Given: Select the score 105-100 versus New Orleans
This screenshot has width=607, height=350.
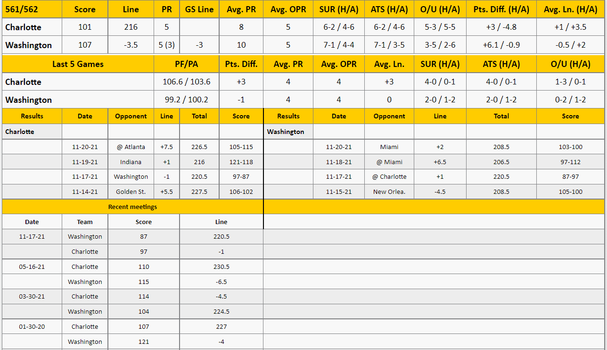Looking at the screenshot, I should 570,192.
